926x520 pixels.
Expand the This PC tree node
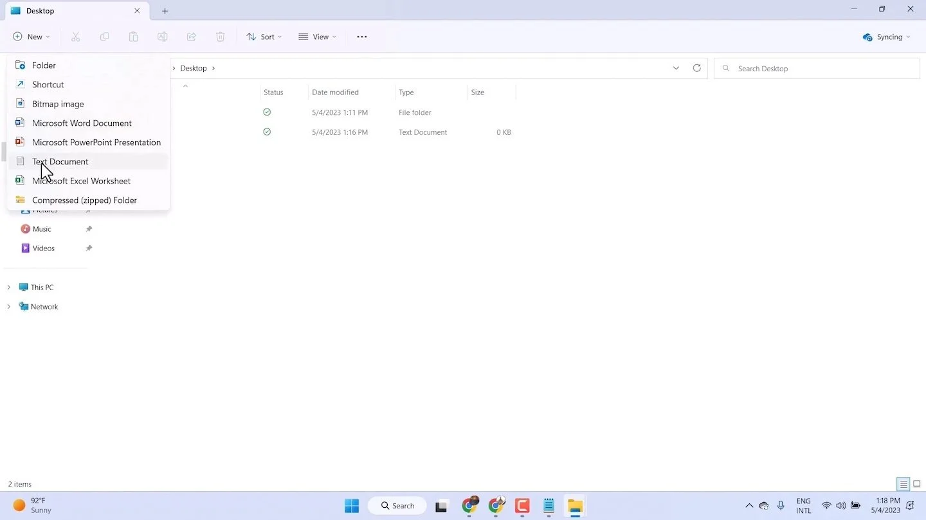coord(8,288)
